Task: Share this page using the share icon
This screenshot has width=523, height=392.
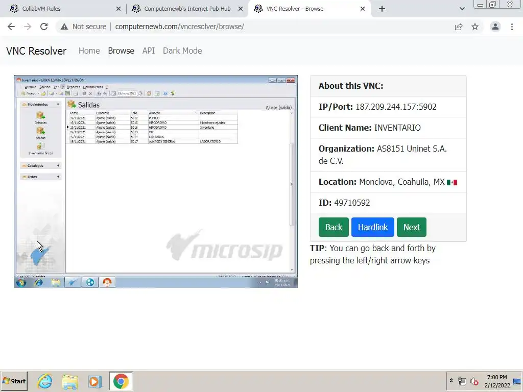Action: pos(459,27)
